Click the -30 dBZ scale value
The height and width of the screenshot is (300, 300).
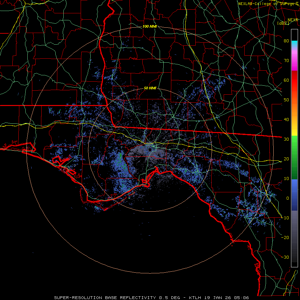pyautogui.click(x=285, y=257)
